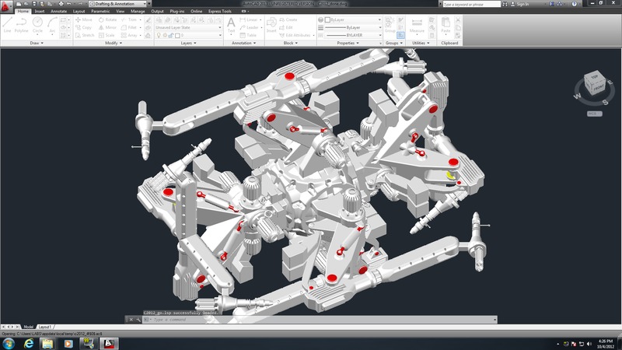
Task: Open Internet Explorer from the taskbar
Action: (x=29, y=343)
